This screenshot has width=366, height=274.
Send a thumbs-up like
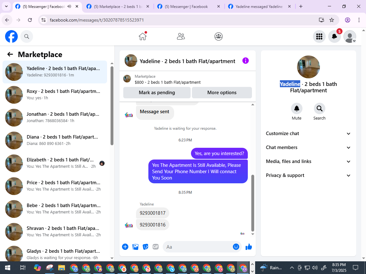tap(249, 247)
